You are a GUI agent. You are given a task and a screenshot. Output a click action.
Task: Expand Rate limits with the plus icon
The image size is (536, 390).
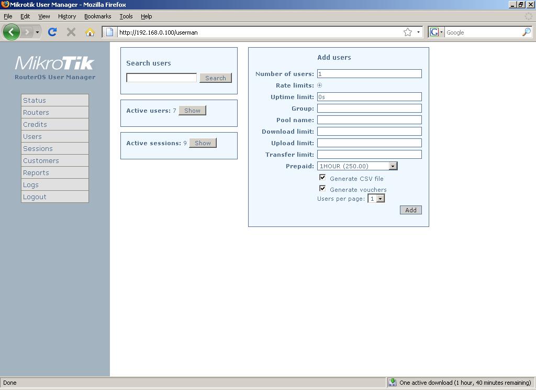coord(320,85)
